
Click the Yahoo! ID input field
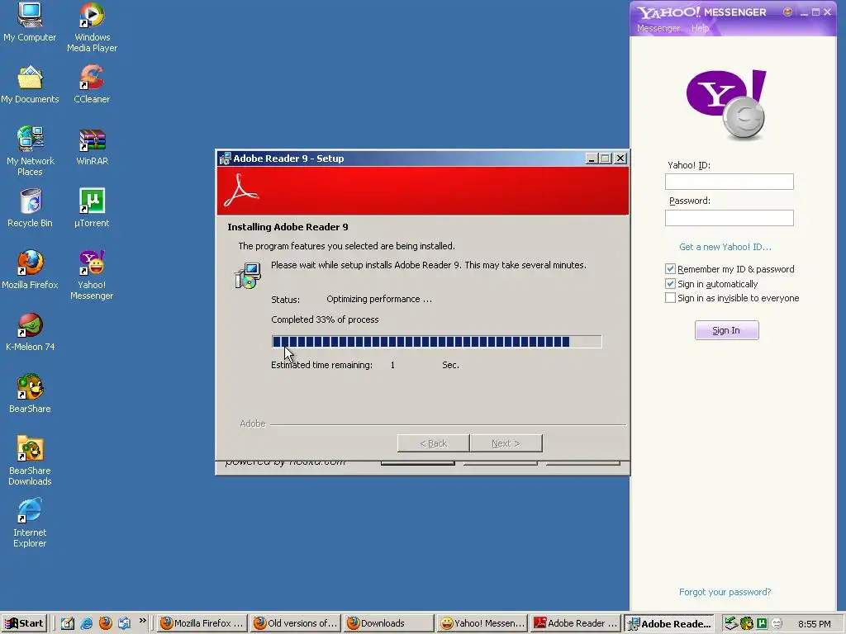(x=729, y=182)
